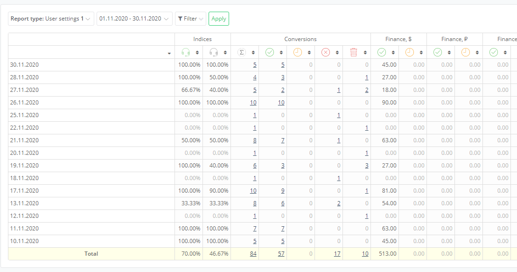Click the gray headset Indices column icon
This screenshot has width=517, height=272.
(x=214, y=53)
